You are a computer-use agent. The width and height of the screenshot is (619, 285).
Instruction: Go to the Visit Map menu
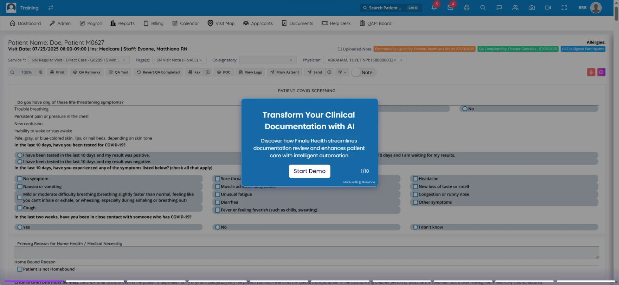tap(221, 24)
